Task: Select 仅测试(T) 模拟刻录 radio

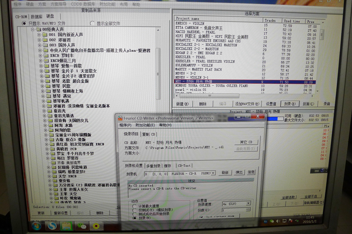Action: (x=134, y=210)
